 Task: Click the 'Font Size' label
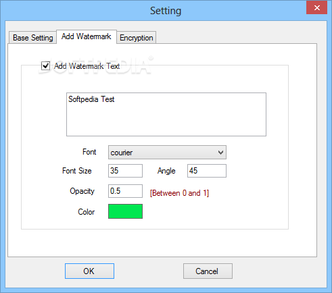tap(77, 171)
